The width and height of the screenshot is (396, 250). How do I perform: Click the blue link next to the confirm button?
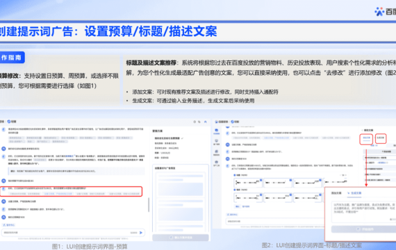point(246,206)
